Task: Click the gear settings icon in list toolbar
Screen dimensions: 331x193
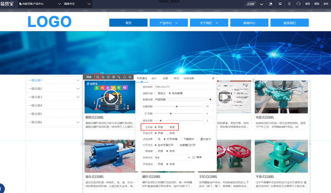Action: 108,77
